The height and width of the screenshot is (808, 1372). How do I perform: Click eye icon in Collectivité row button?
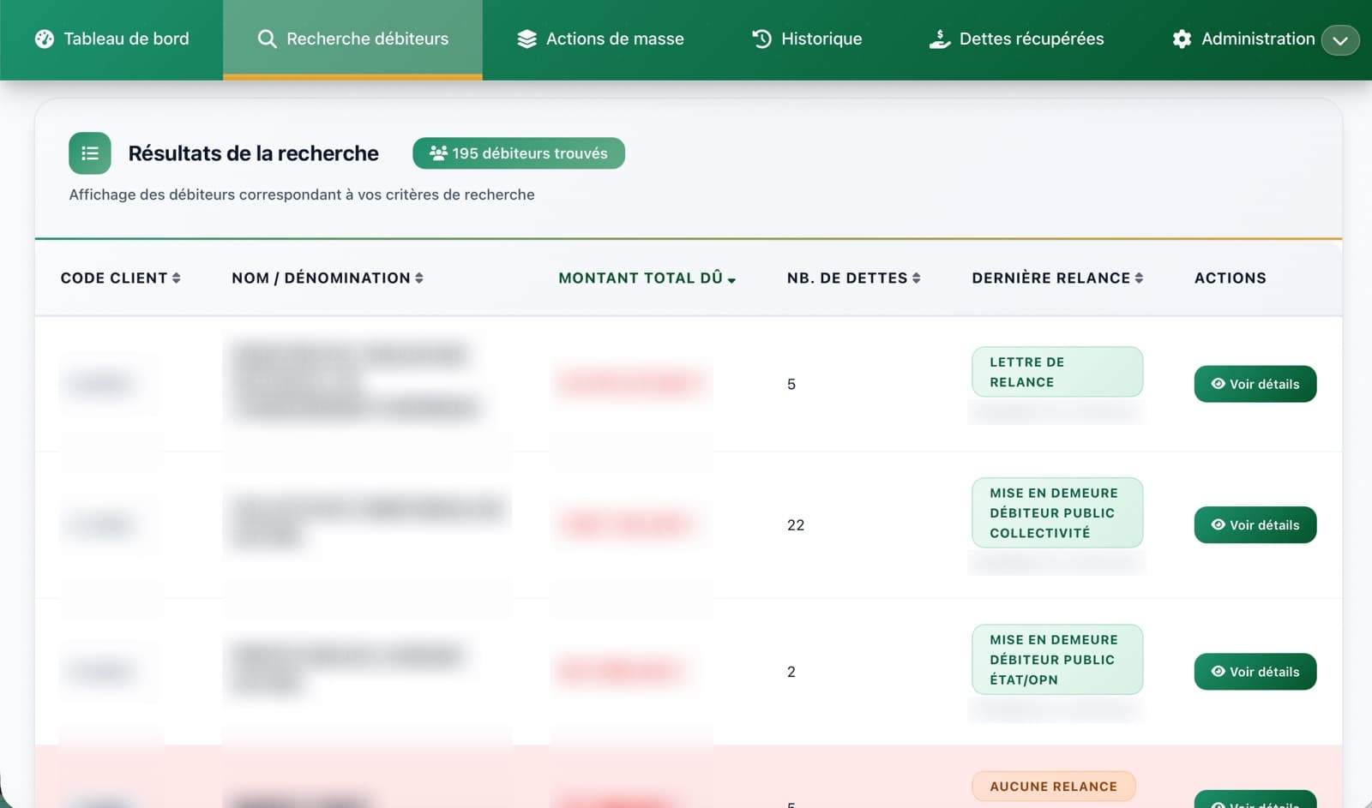[1218, 525]
